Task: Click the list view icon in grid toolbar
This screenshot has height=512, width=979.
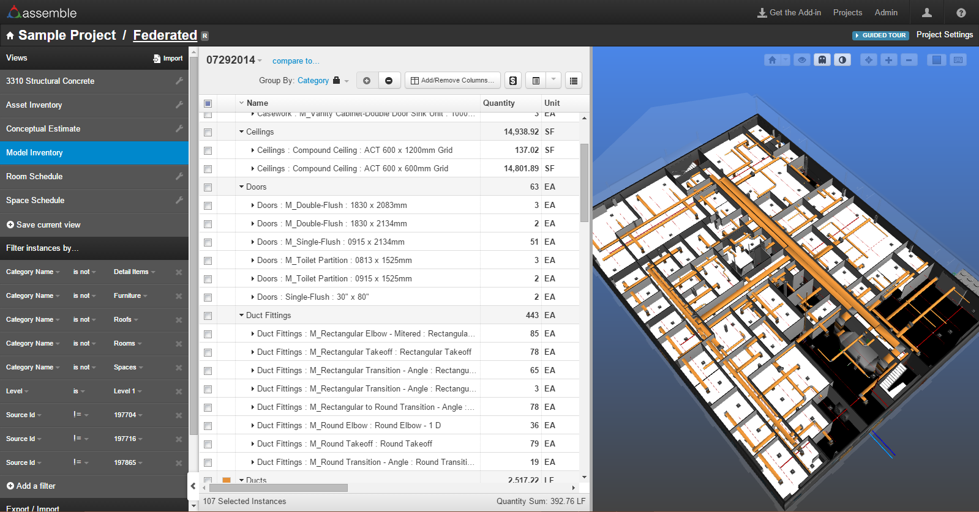Action: tap(573, 80)
